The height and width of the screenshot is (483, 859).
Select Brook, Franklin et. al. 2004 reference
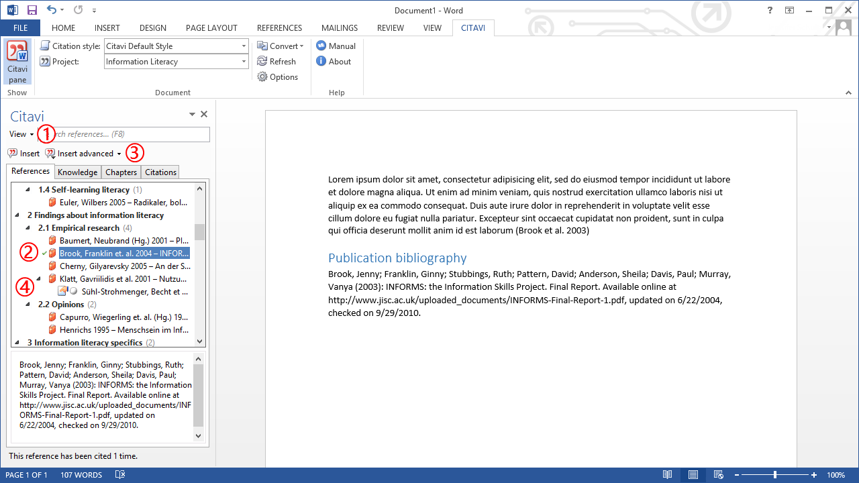click(x=124, y=254)
